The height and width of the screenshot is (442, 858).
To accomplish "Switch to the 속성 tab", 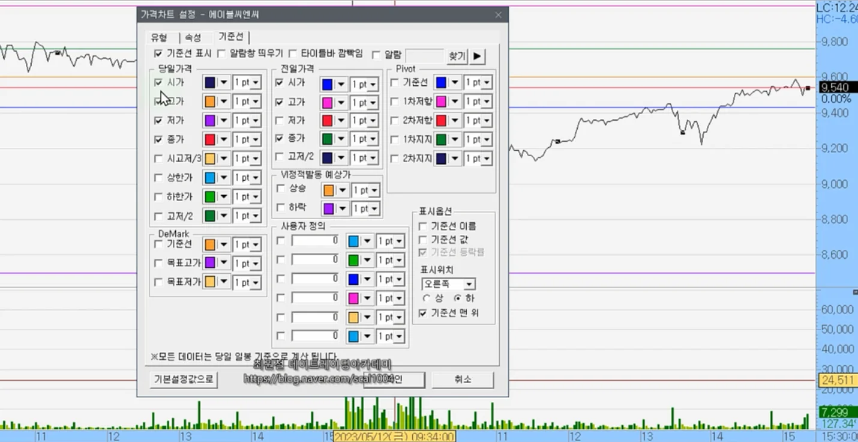I will tap(193, 37).
